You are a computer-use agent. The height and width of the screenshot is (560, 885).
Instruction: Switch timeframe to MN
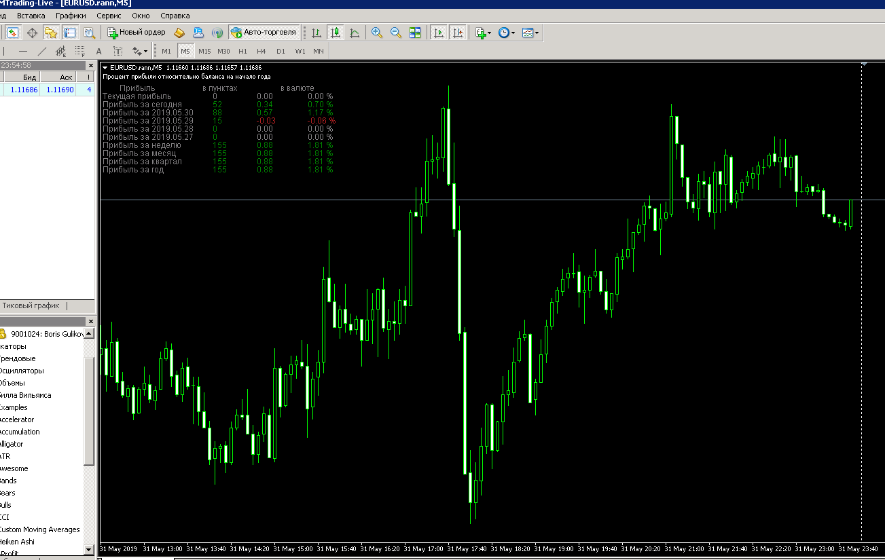(x=319, y=51)
